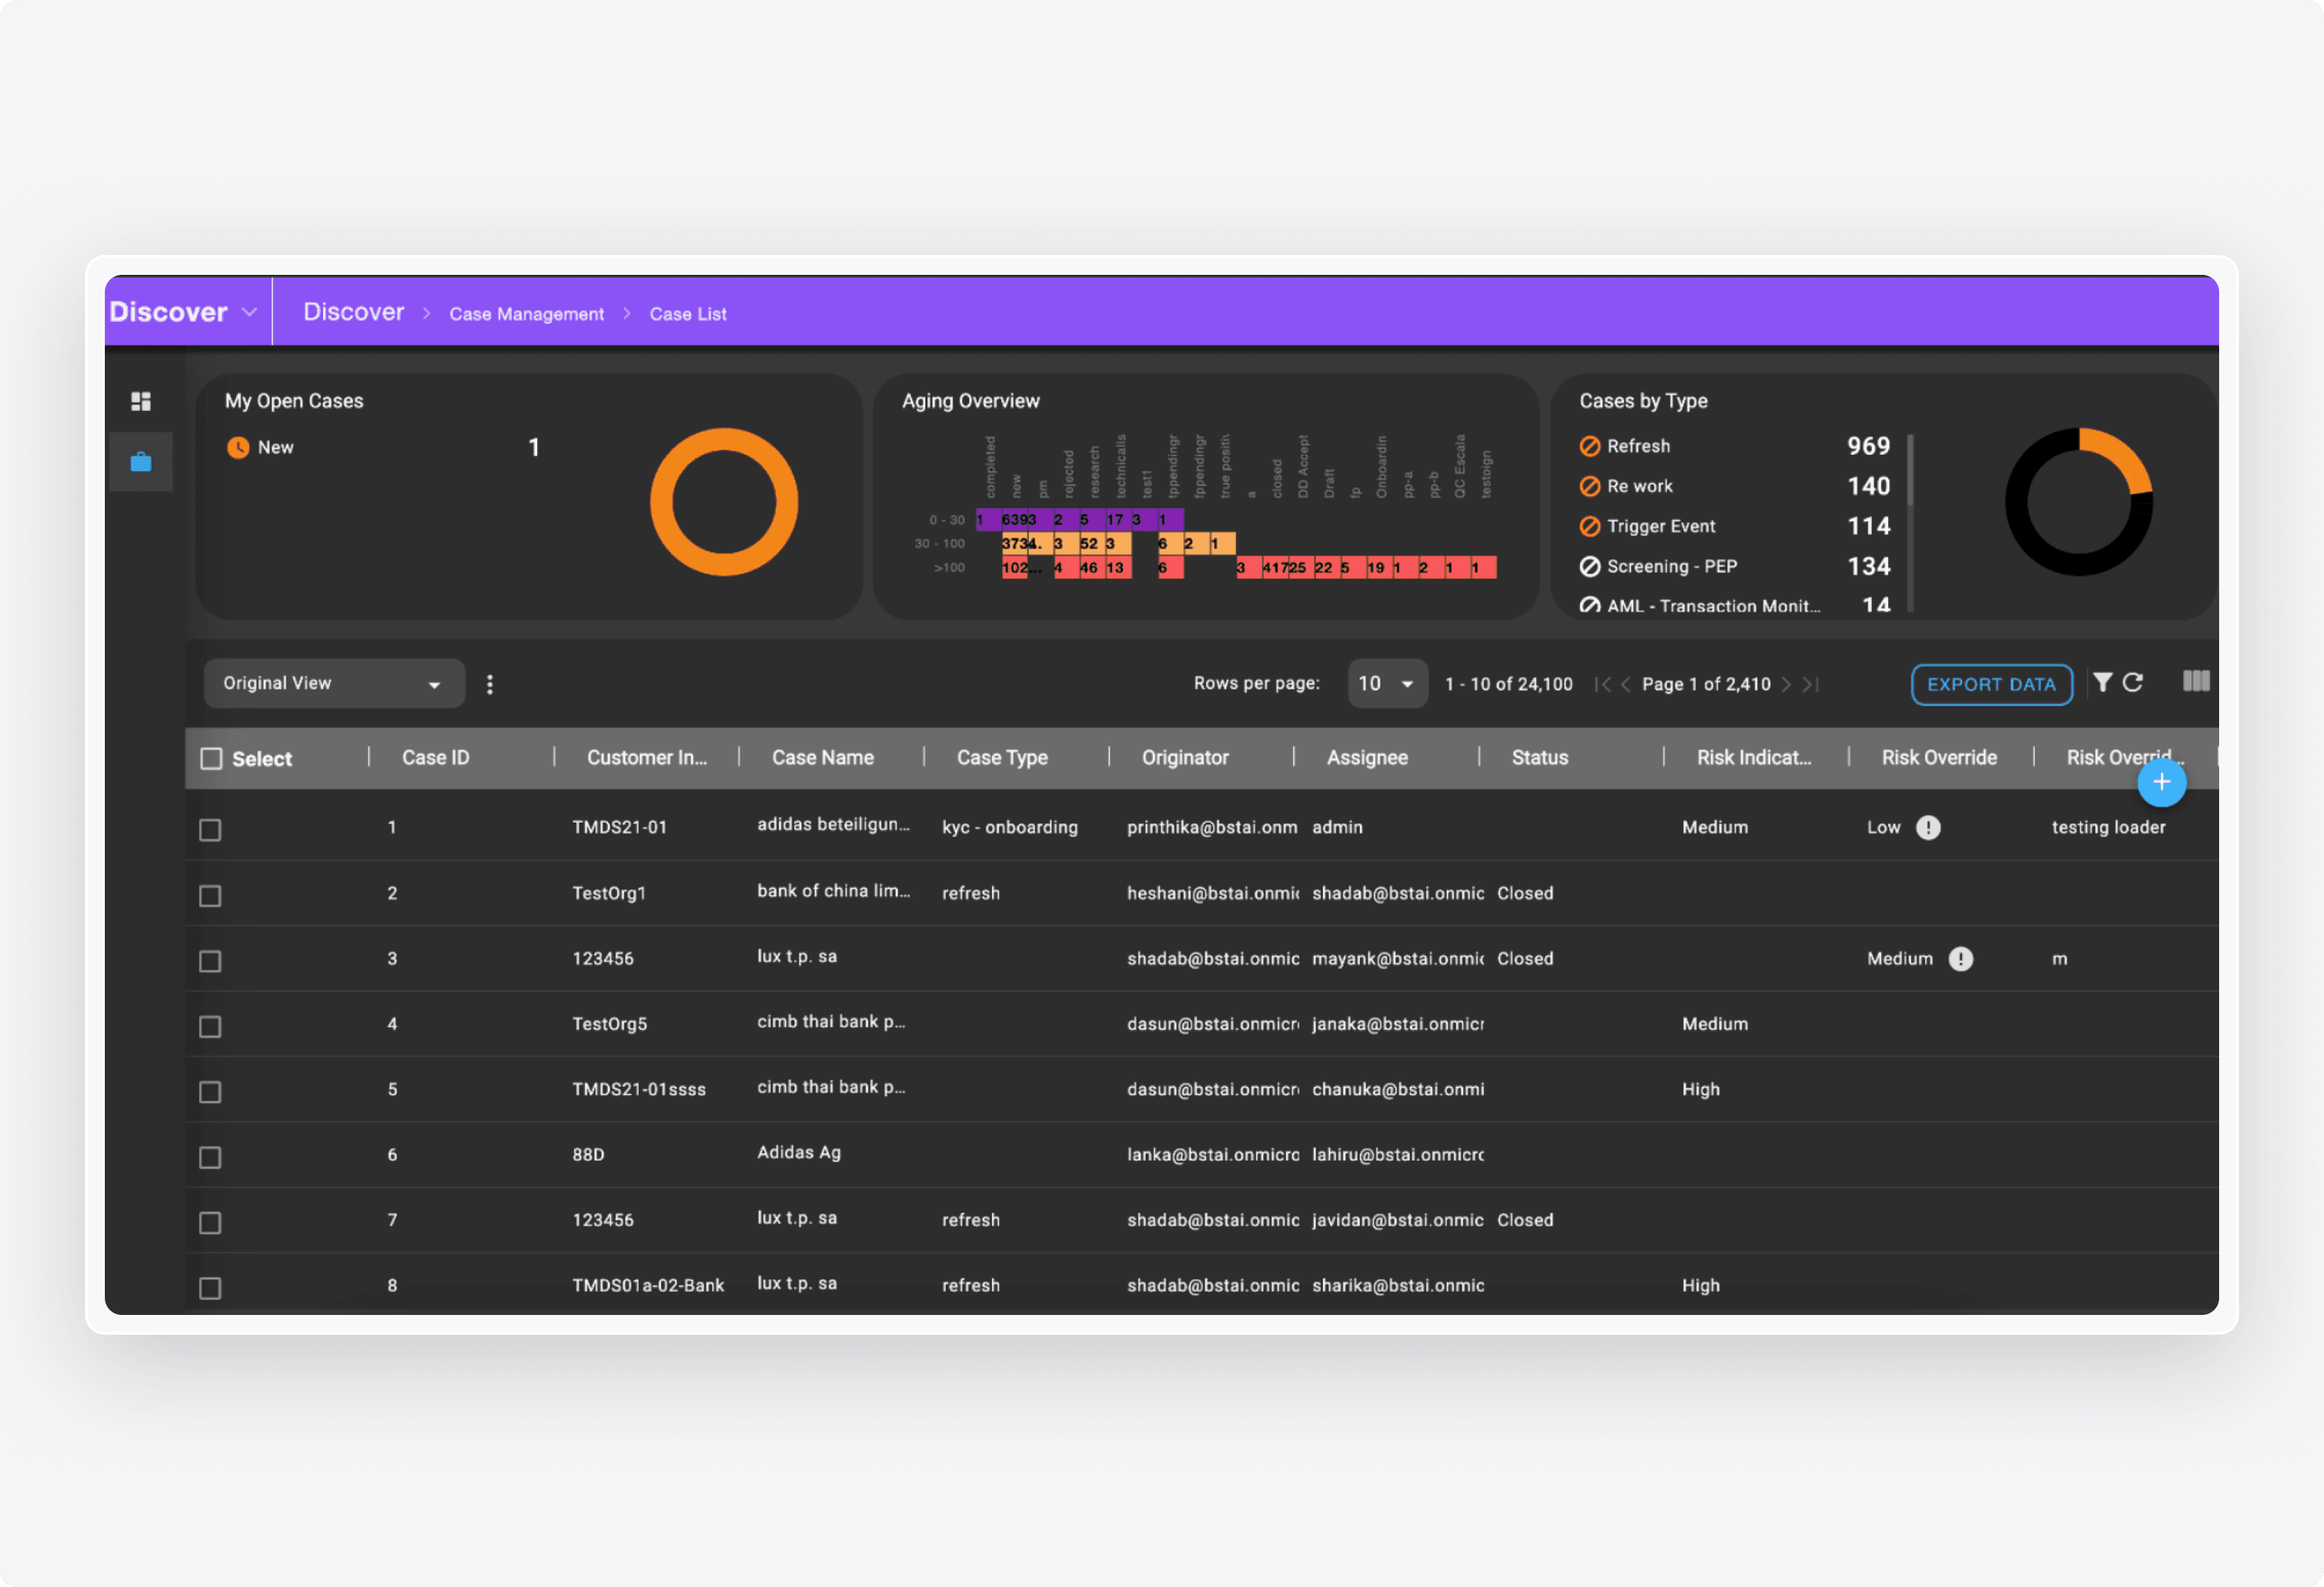The width and height of the screenshot is (2324, 1587).
Task: Check the box for case ID 5
Action: pyautogui.click(x=210, y=1092)
